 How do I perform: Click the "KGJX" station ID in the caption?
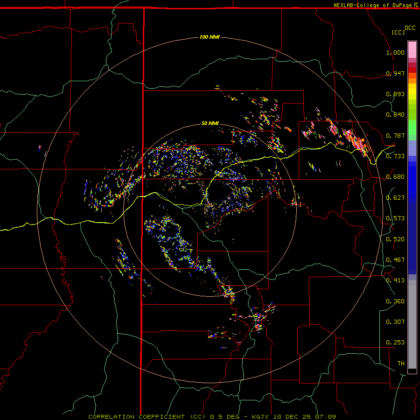point(261,417)
